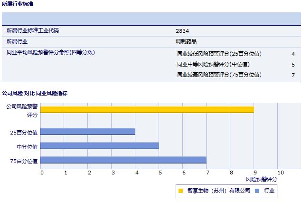Click the industry code value 2834
302x202 pixels.
[182, 31]
